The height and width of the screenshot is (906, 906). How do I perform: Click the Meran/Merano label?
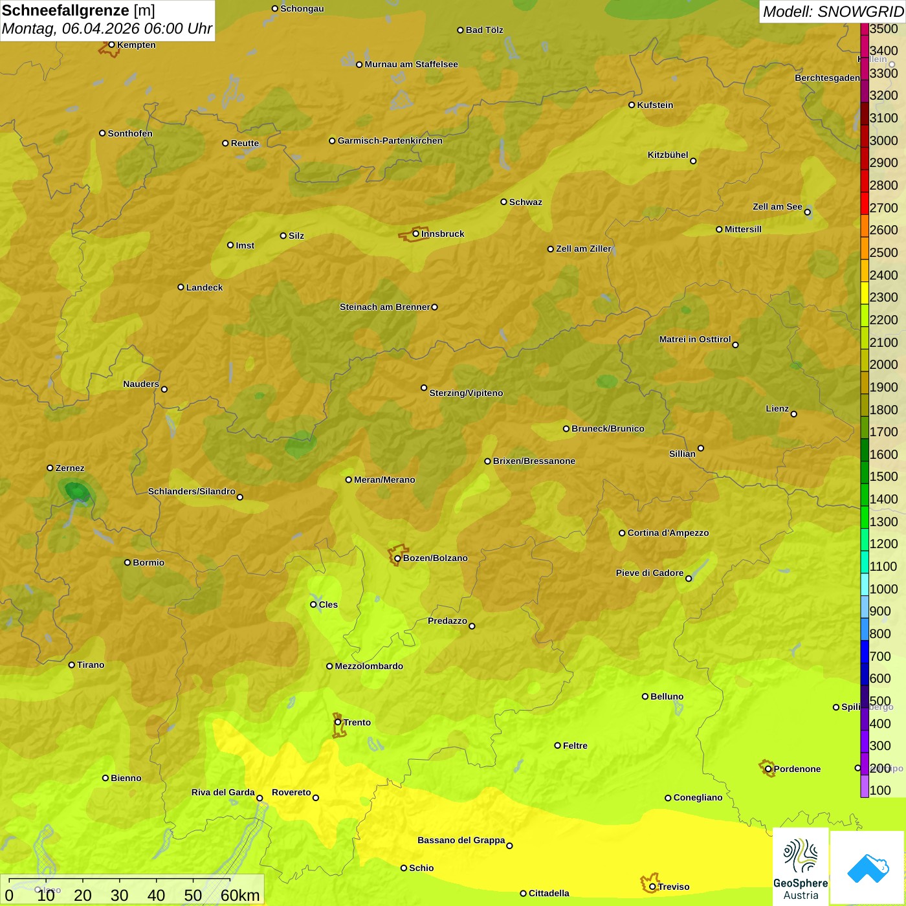click(384, 480)
